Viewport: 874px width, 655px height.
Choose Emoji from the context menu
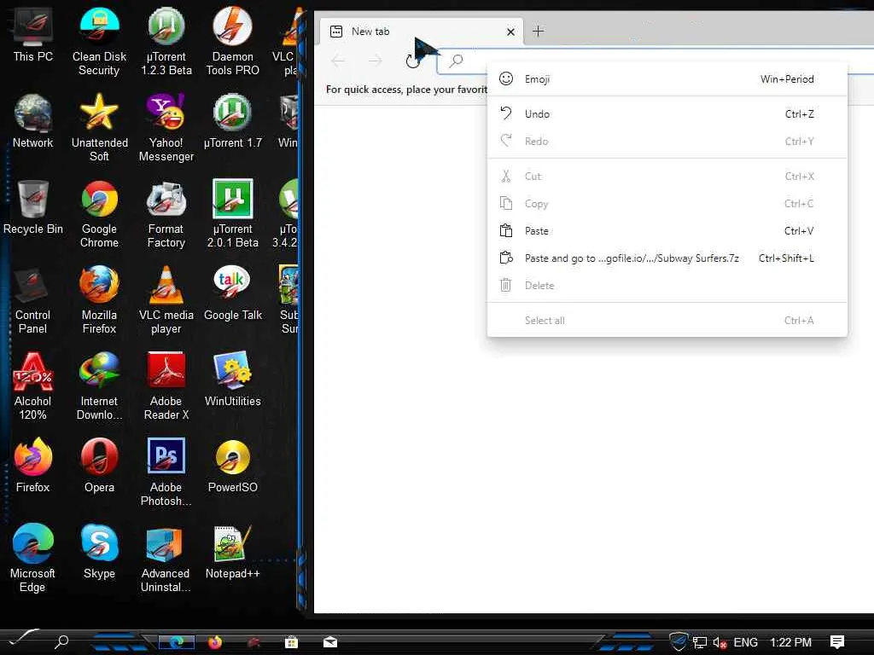tap(667, 79)
